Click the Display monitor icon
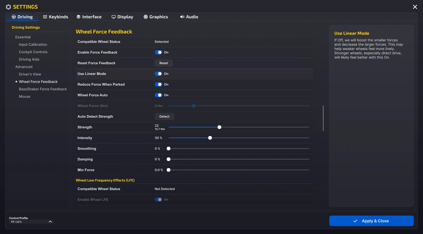Viewport: 423px width, 234px height. [114, 17]
